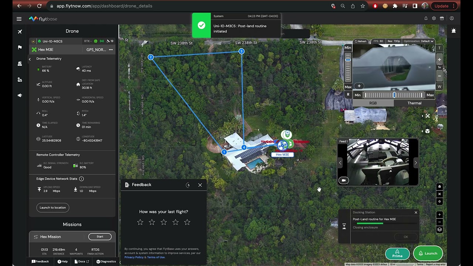Click the green Launch button
This screenshot has width=473, height=266.
coord(428,253)
